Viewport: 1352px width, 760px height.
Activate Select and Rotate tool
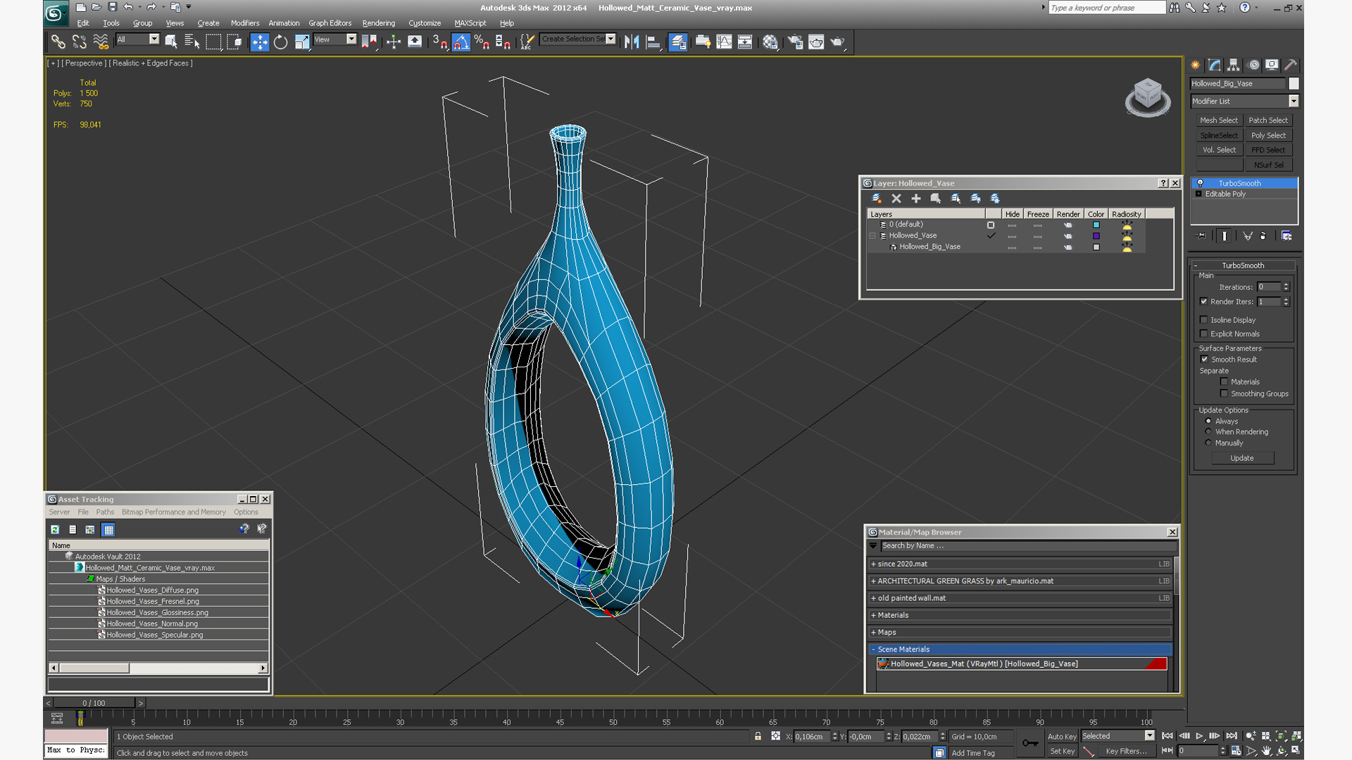[281, 42]
